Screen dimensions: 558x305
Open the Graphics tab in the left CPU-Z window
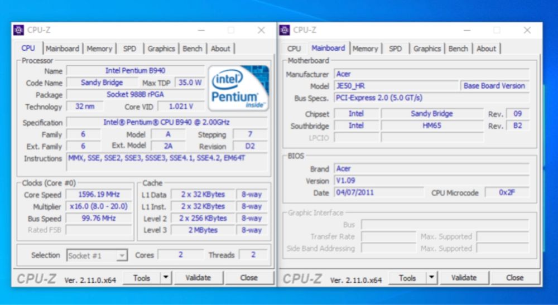click(x=161, y=49)
